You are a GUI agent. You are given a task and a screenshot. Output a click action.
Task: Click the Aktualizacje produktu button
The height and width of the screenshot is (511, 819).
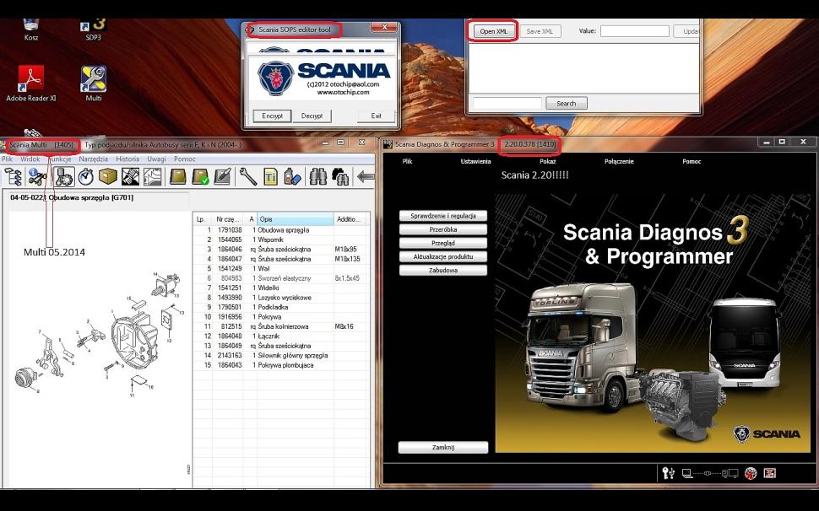pyautogui.click(x=443, y=256)
